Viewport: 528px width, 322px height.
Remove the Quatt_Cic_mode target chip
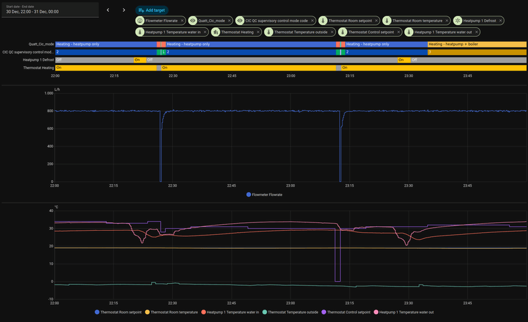(x=229, y=20)
